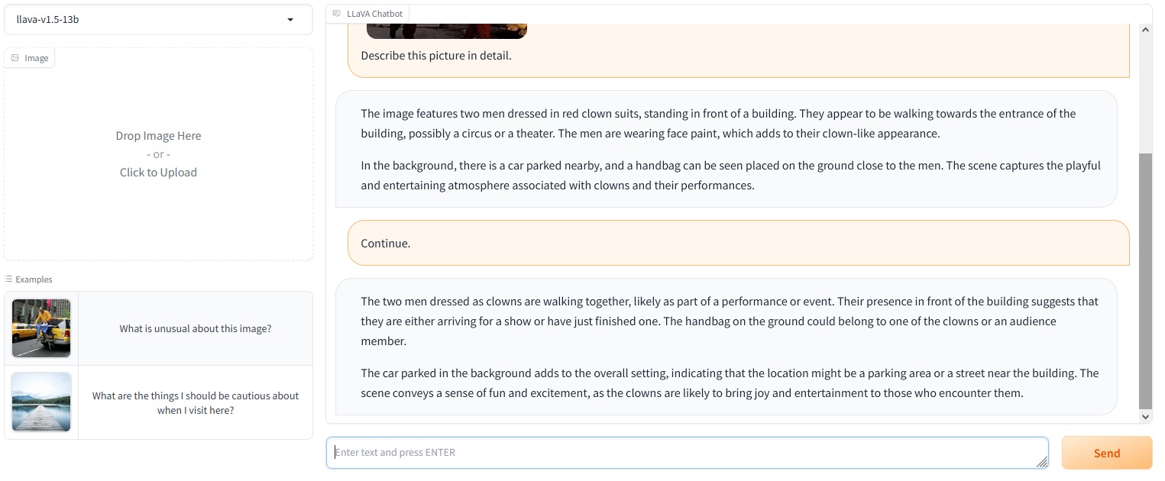
Task: Select the taxi street example thumbnail
Action: [41, 328]
